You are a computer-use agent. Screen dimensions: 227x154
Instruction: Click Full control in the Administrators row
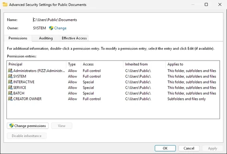(92, 71)
